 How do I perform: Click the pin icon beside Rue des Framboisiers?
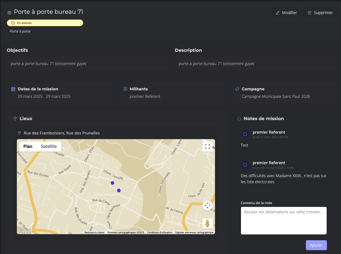[x=19, y=133]
